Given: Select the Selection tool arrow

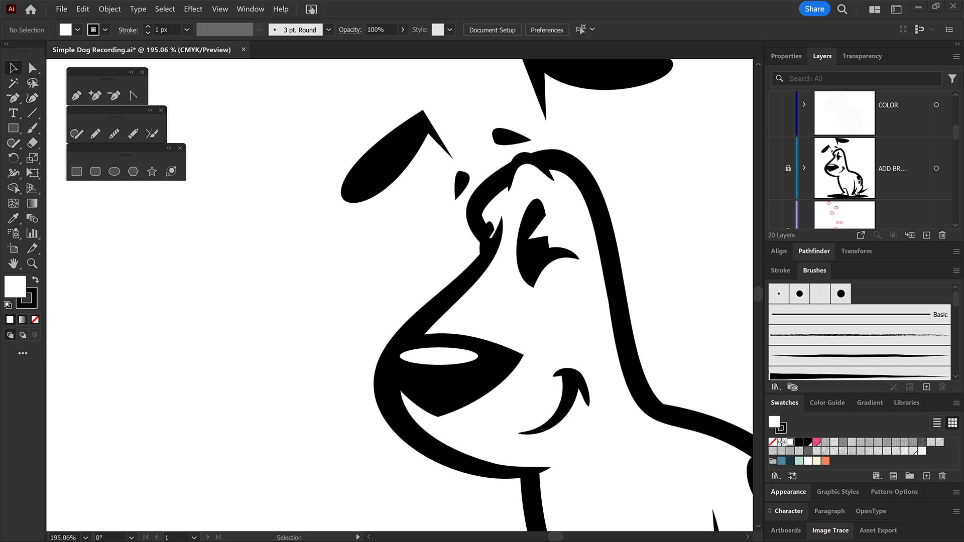Looking at the screenshot, I should tap(13, 68).
